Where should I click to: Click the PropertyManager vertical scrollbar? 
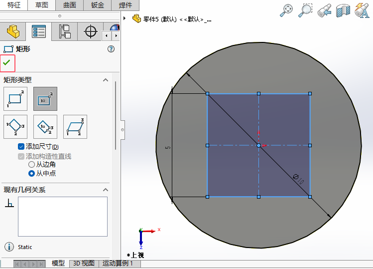coord(116,116)
